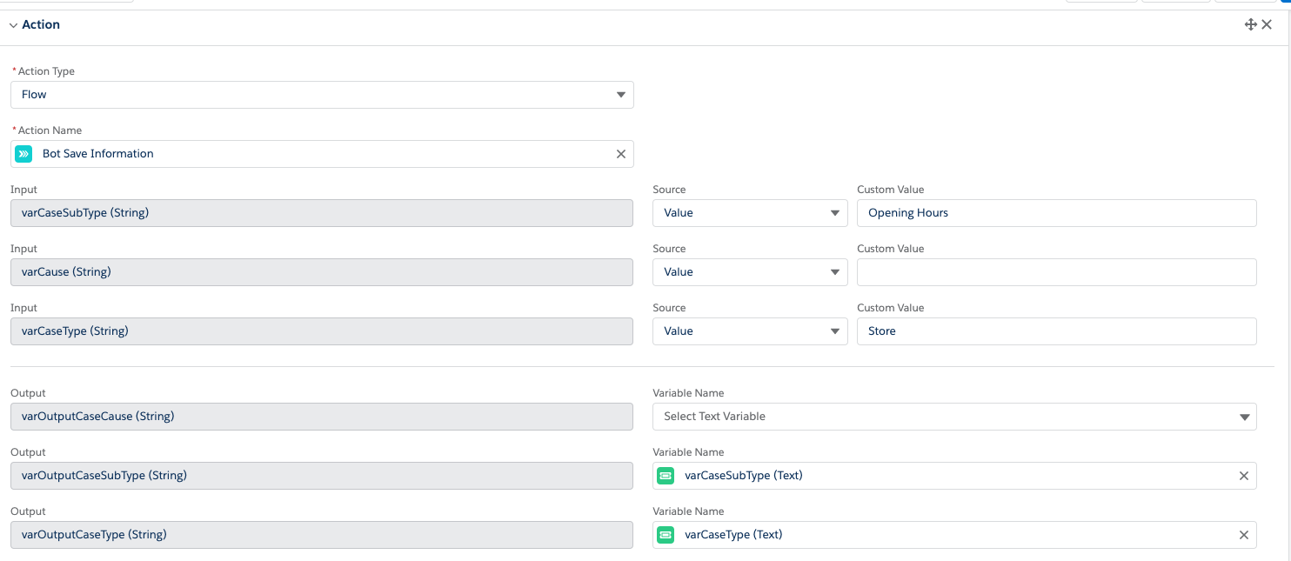Screen dimensions: 1291x561
Task: Open Source dropdown for varCaseSubType input
Action: coord(750,213)
